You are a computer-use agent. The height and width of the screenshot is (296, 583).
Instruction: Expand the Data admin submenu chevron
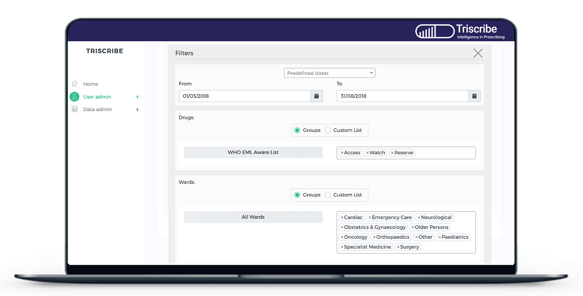coord(137,110)
